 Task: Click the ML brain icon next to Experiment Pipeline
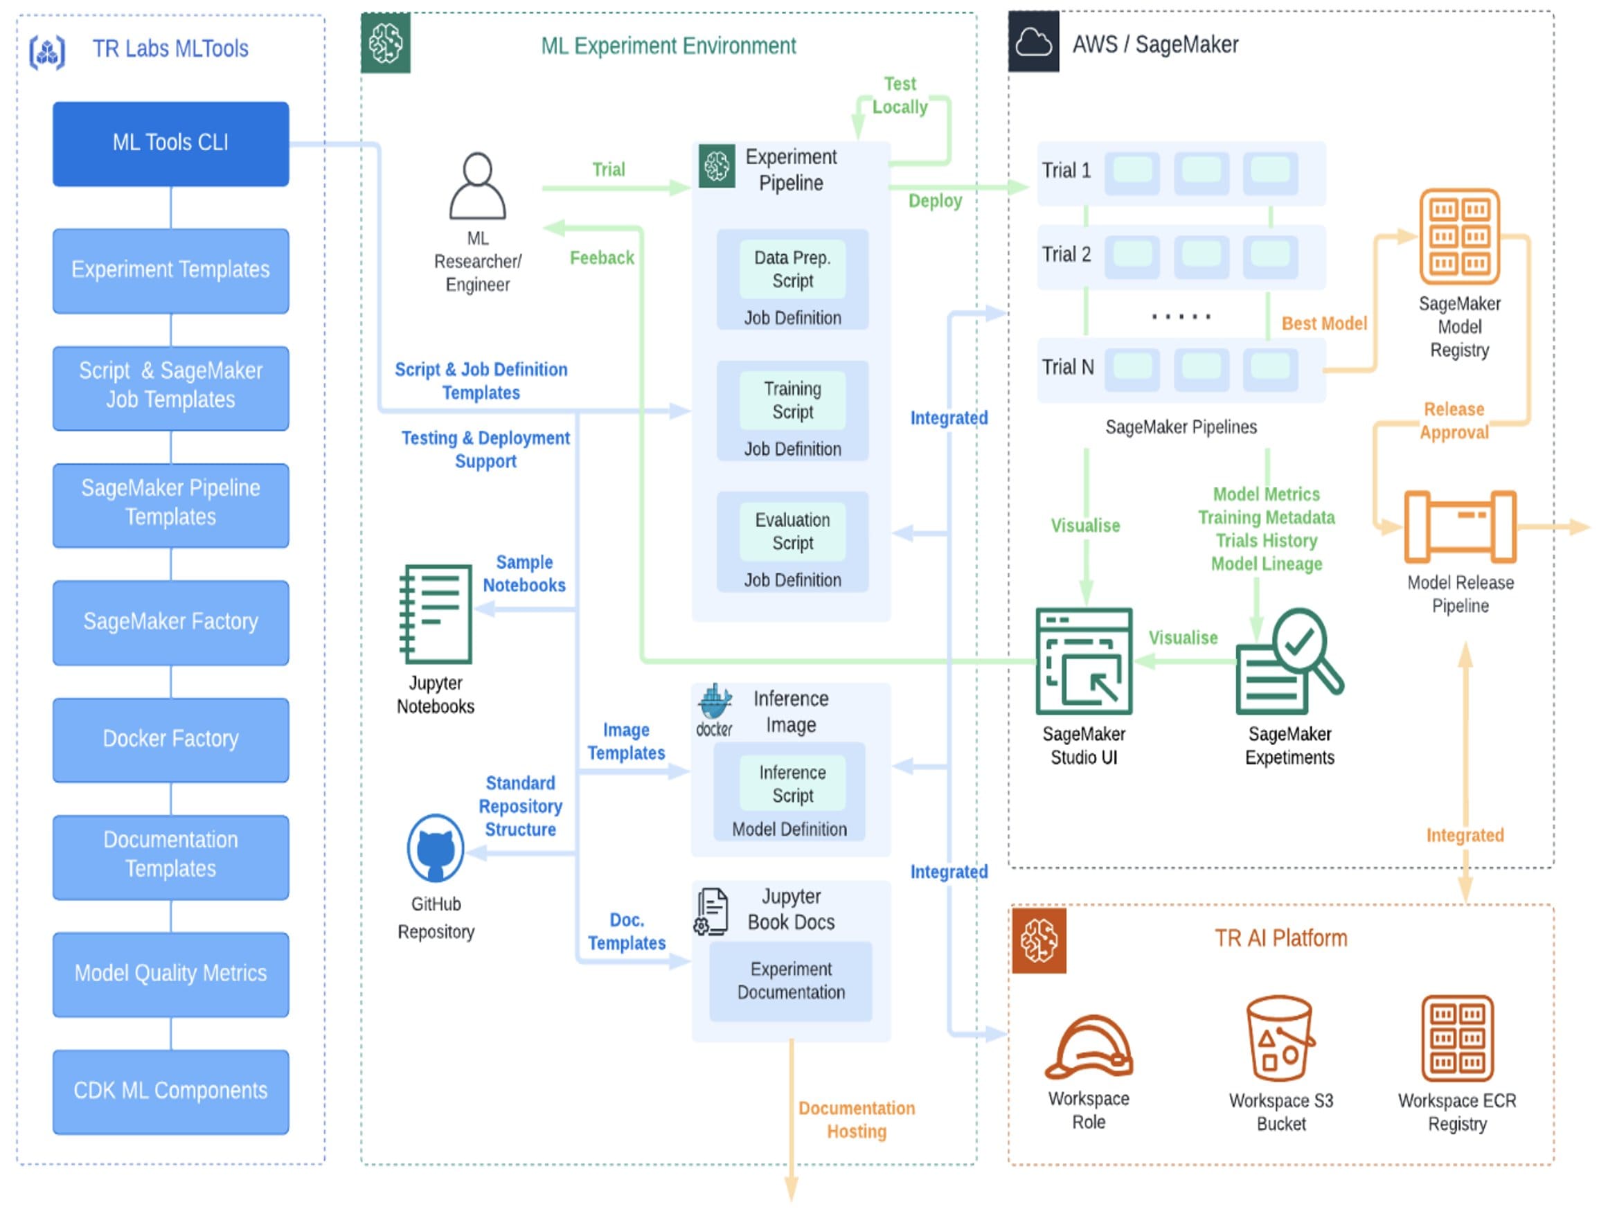pyautogui.click(x=716, y=165)
